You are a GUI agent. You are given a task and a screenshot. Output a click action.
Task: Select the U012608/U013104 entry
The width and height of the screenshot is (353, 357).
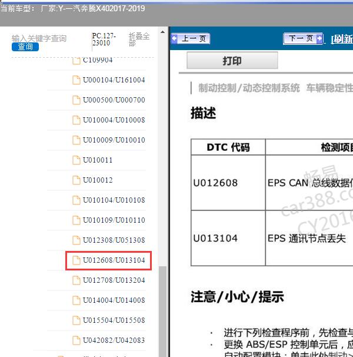point(114,260)
